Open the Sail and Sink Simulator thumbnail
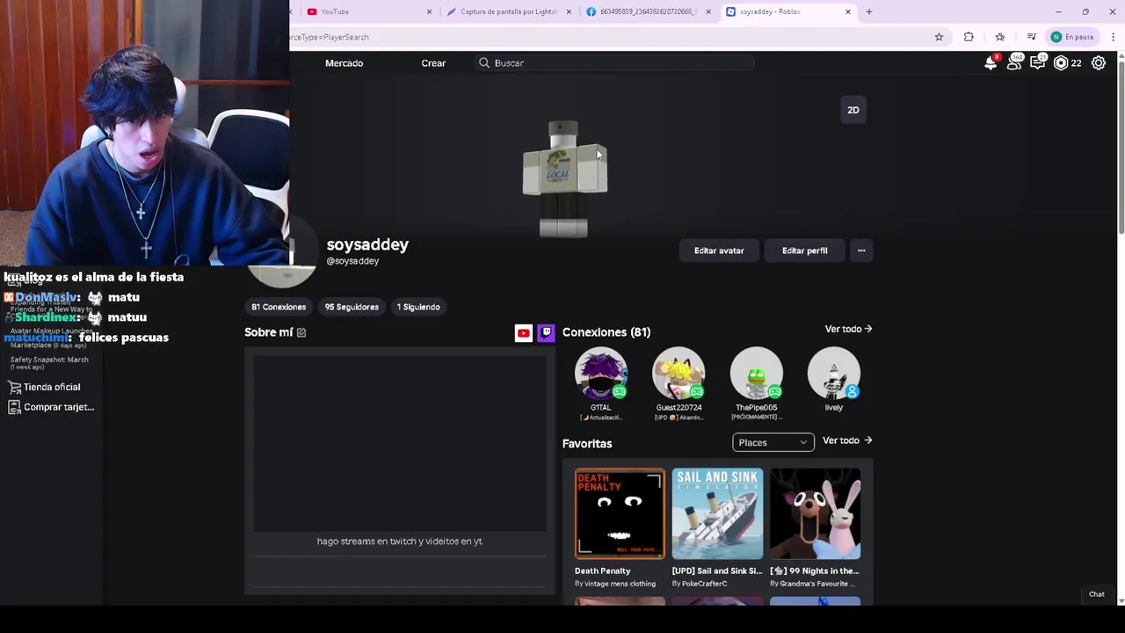Screen dimensions: 1125x633 coord(717,513)
